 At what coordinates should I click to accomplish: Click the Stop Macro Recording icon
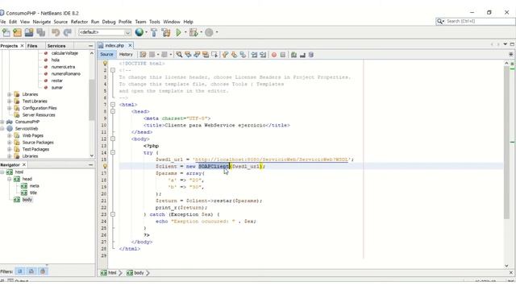pos(283,55)
